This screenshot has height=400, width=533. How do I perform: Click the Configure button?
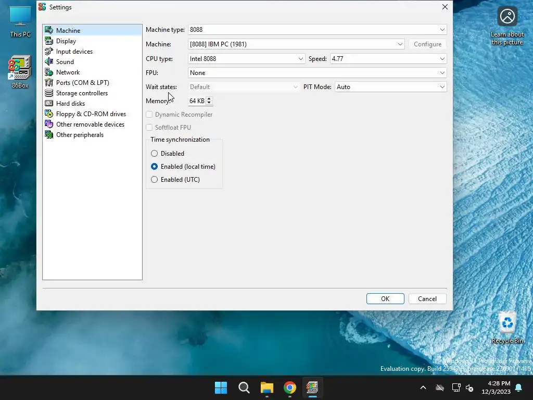click(x=428, y=44)
